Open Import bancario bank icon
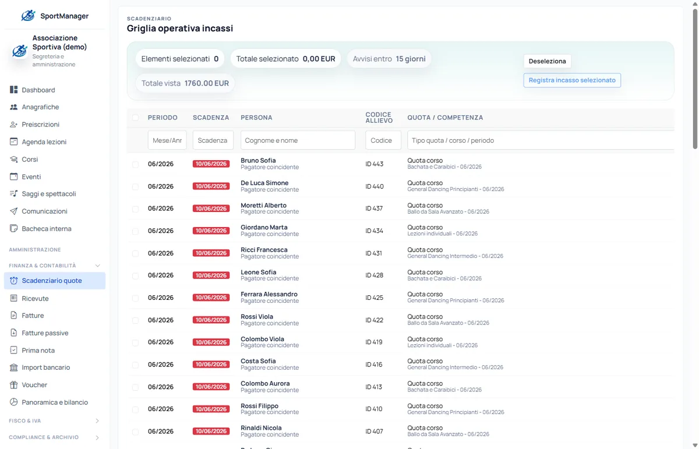Viewport: 699px width, 449px height. click(x=13, y=367)
